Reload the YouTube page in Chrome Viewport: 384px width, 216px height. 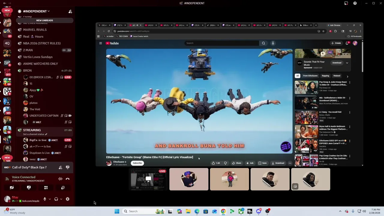pyautogui.click(x=109, y=31)
